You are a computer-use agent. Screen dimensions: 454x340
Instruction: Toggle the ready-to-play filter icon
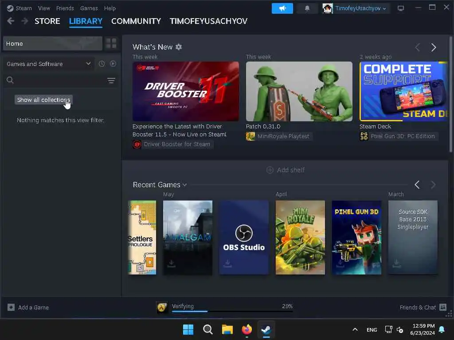pyautogui.click(x=113, y=64)
